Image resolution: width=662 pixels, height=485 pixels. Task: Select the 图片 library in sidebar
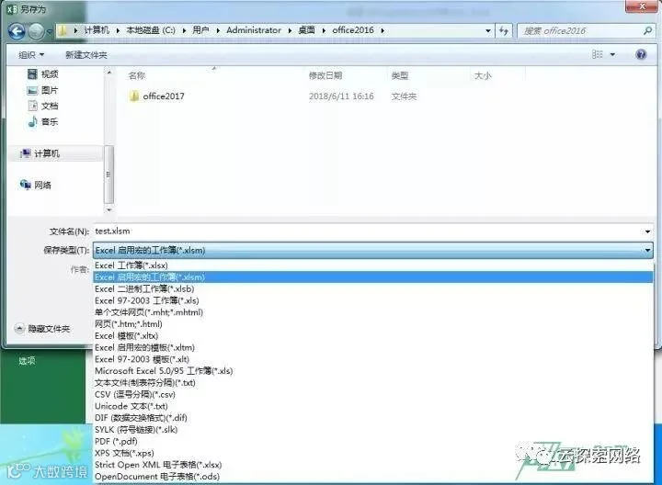[42, 90]
